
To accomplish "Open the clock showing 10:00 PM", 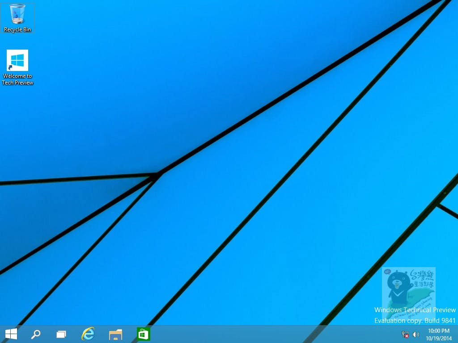I will pyautogui.click(x=438, y=331).
